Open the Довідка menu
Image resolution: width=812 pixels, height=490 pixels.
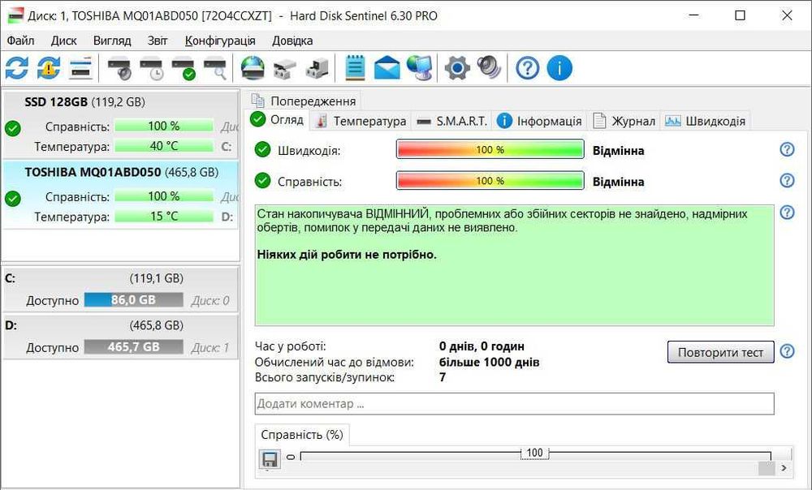click(292, 41)
